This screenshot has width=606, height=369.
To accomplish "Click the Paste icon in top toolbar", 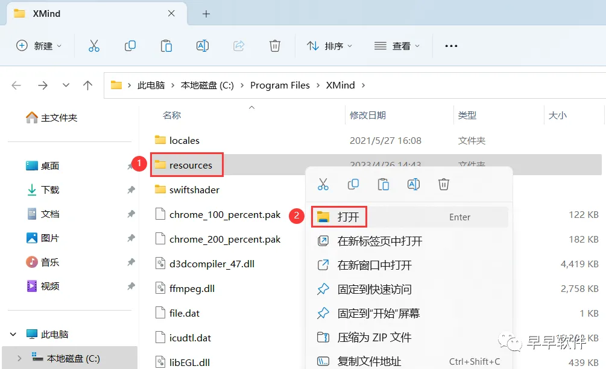I will pyautogui.click(x=166, y=46).
